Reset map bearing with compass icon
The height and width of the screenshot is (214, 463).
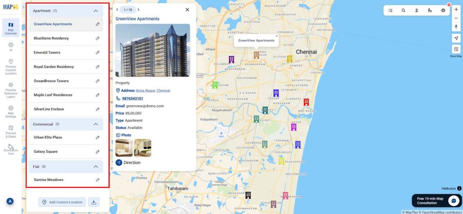(456, 27)
